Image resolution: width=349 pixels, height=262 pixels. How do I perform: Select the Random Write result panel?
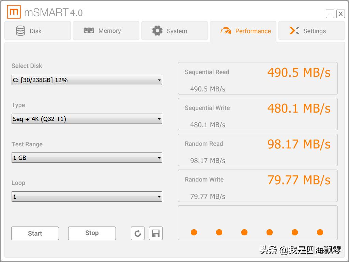point(258,186)
